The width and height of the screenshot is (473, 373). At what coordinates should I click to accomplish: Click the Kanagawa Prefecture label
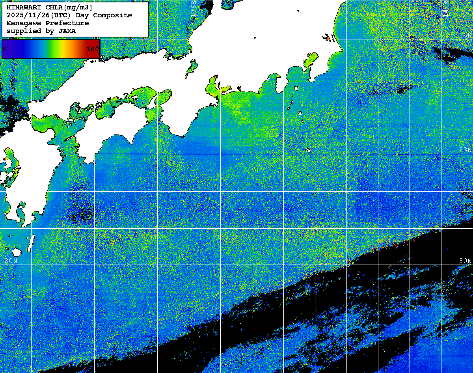(48, 23)
